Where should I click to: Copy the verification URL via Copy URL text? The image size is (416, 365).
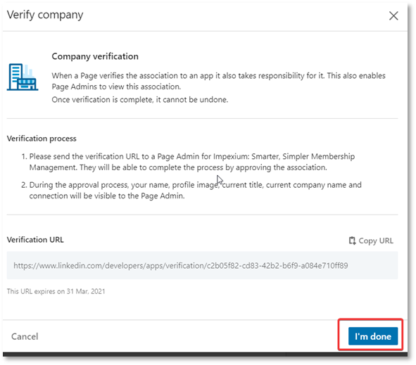pos(376,241)
